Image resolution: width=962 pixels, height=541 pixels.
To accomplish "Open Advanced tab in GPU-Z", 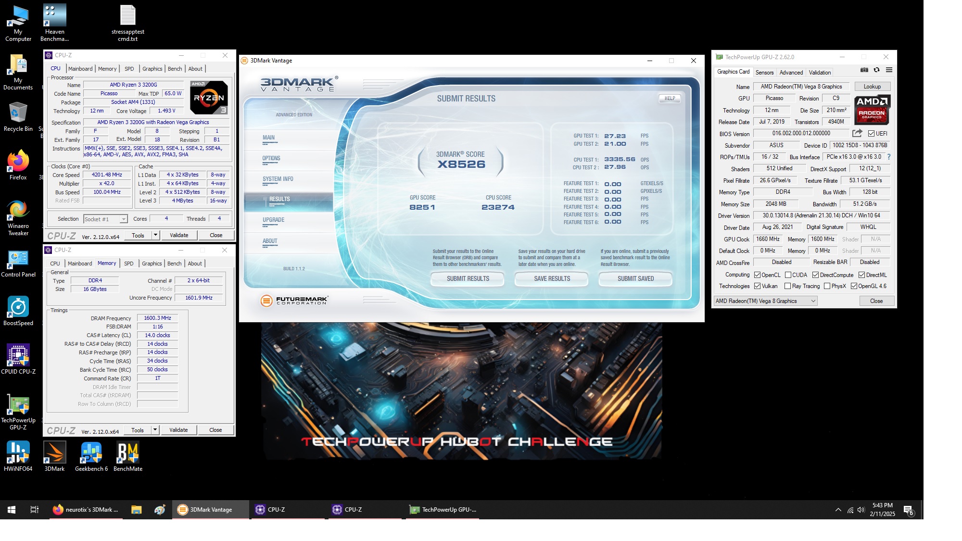I will click(791, 73).
